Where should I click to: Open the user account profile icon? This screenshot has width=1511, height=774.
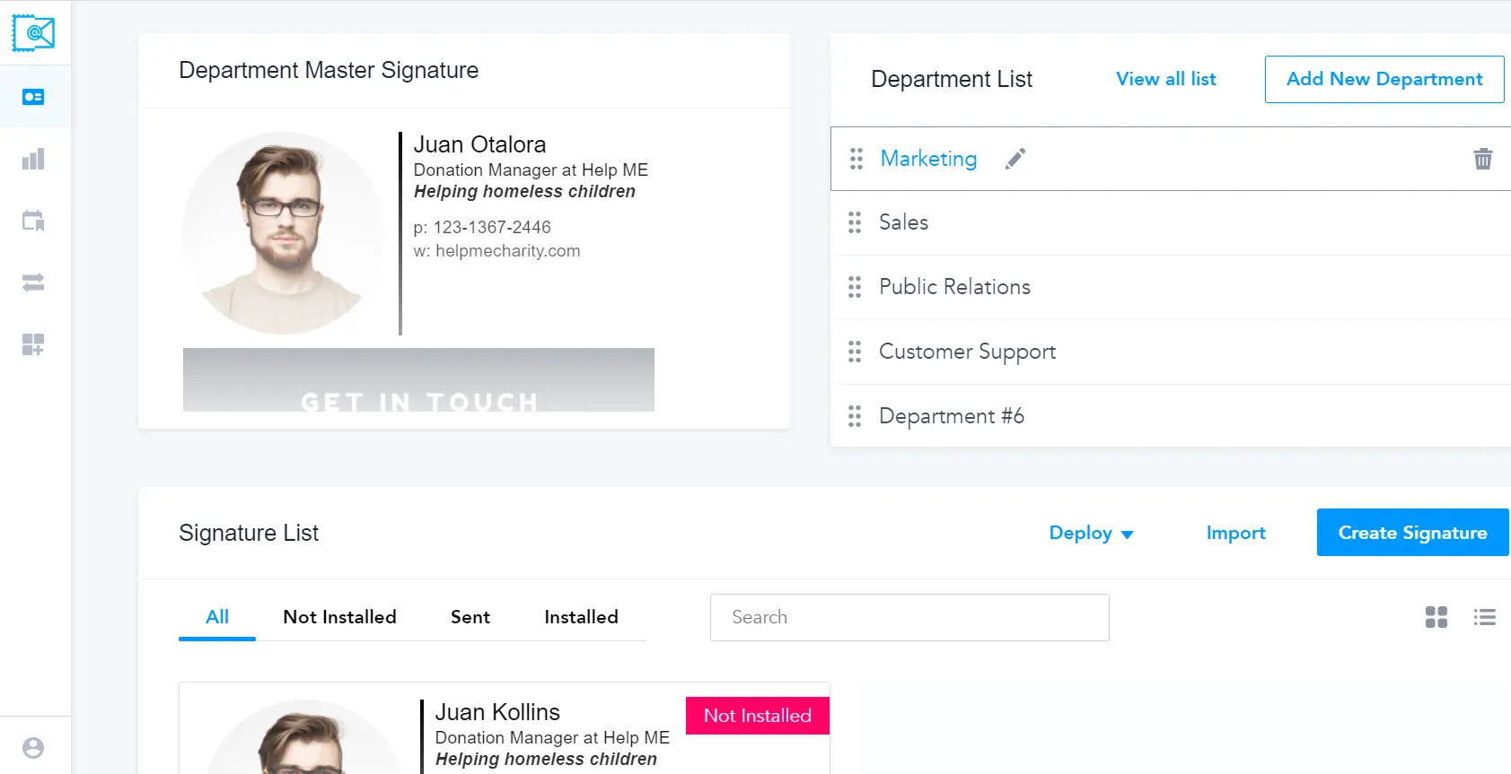(x=33, y=748)
